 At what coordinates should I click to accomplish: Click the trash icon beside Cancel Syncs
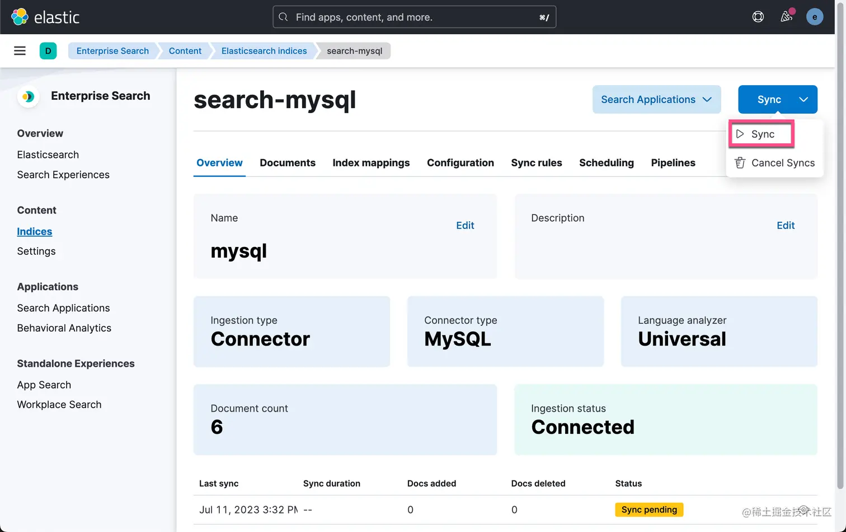pos(740,163)
